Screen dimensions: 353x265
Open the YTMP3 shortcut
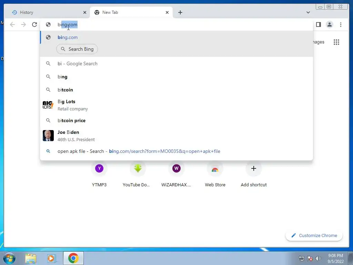point(99,175)
